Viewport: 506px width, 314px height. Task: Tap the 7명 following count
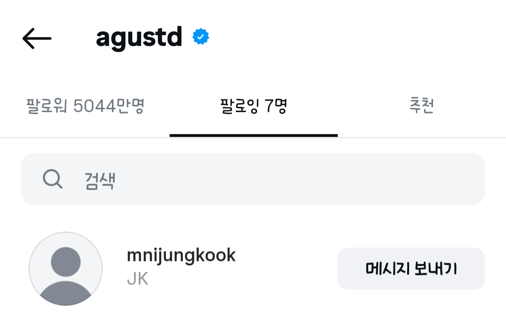pyautogui.click(x=275, y=106)
